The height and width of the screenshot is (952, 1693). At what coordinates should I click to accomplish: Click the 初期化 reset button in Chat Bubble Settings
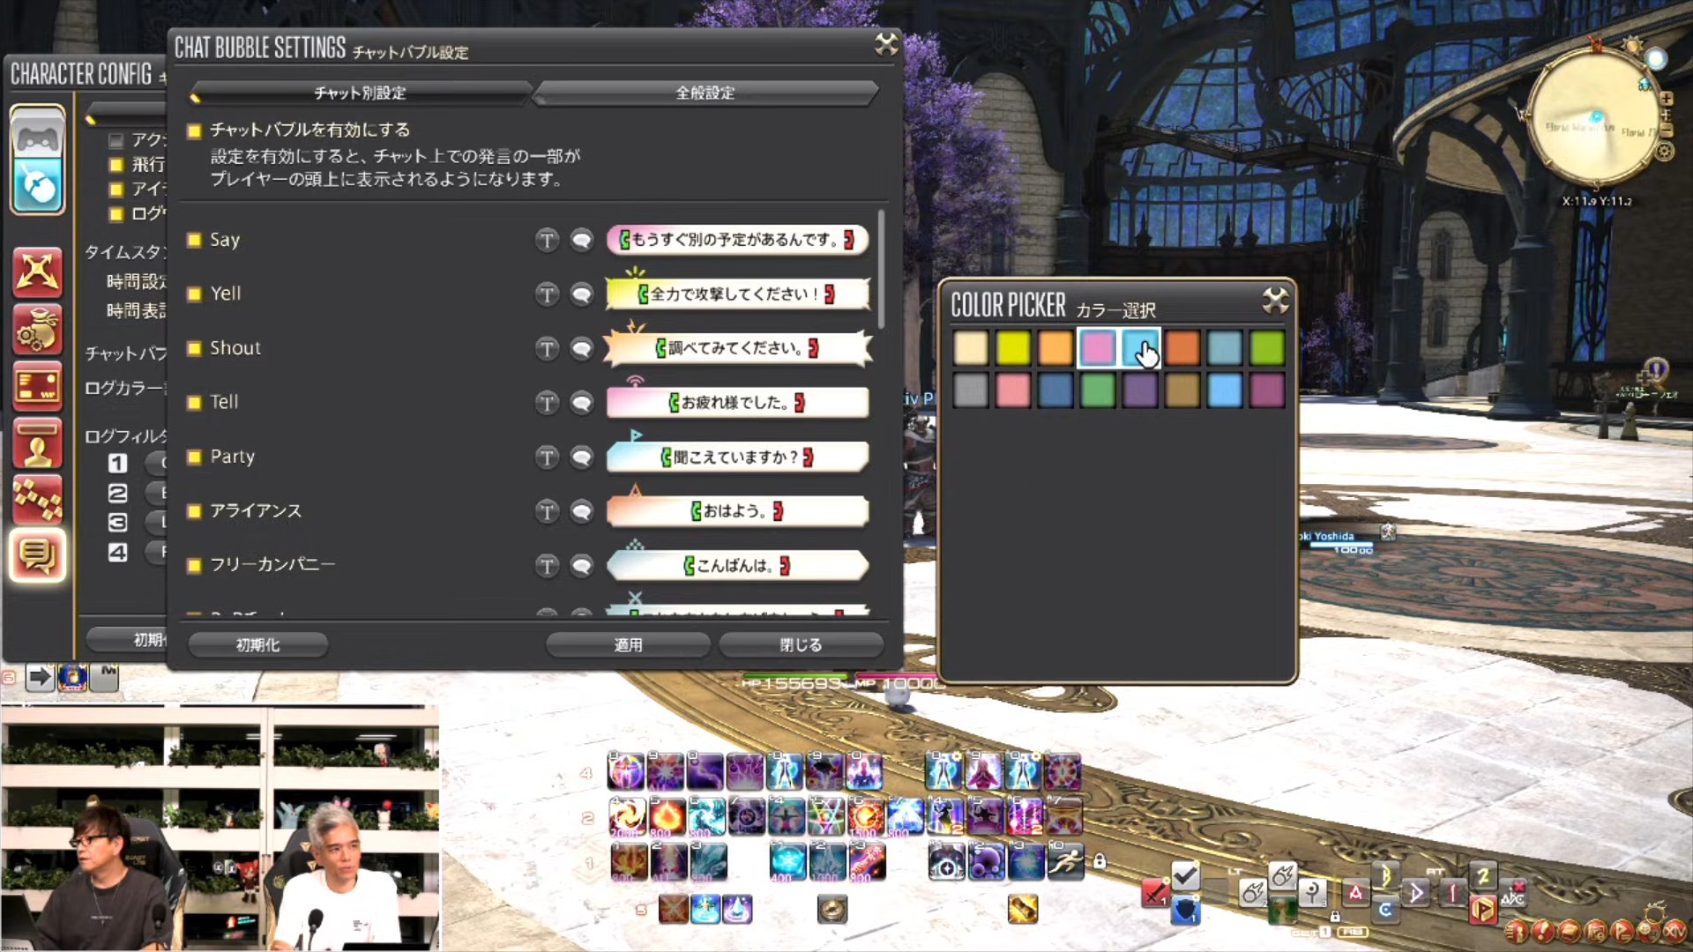tap(257, 644)
